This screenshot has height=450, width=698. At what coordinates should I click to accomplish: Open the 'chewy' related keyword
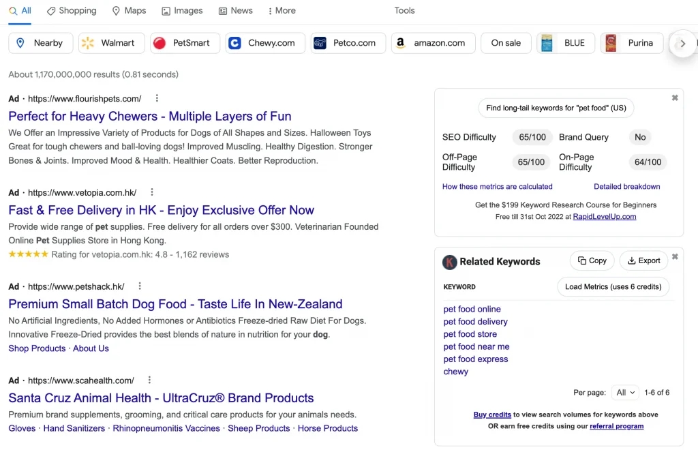[456, 372]
